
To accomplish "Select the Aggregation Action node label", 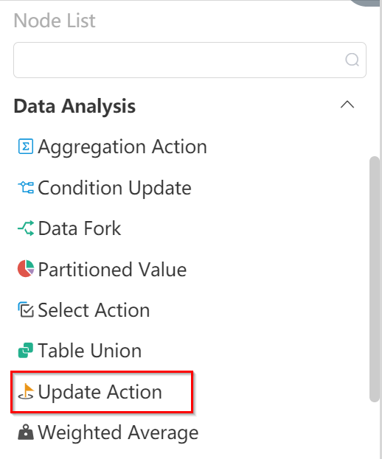I will pos(122,147).
